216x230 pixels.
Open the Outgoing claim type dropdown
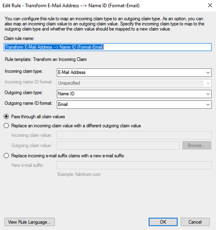(x=134, y=94)
